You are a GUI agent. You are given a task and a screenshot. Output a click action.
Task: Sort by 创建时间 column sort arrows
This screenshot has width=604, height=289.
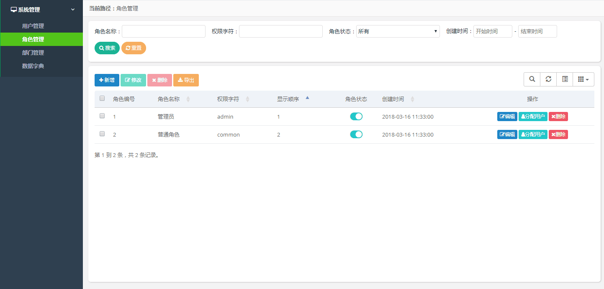click(412, 99)
